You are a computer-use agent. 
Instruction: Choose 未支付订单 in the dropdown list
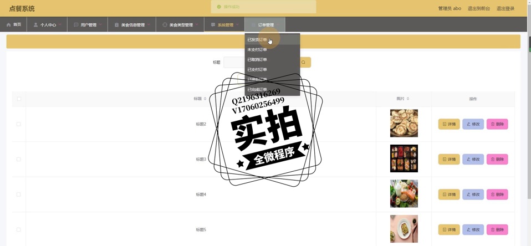257,50
